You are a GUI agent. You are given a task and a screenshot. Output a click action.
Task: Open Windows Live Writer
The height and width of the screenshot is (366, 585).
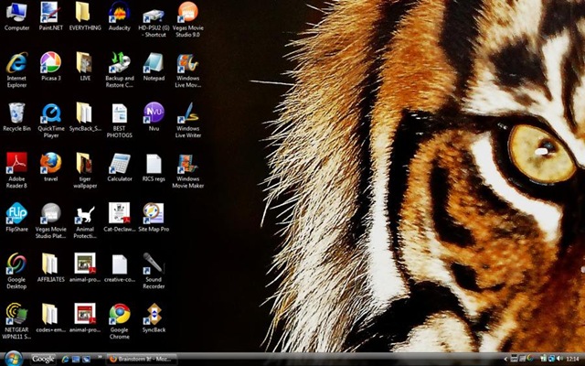[x=188, y=120]
